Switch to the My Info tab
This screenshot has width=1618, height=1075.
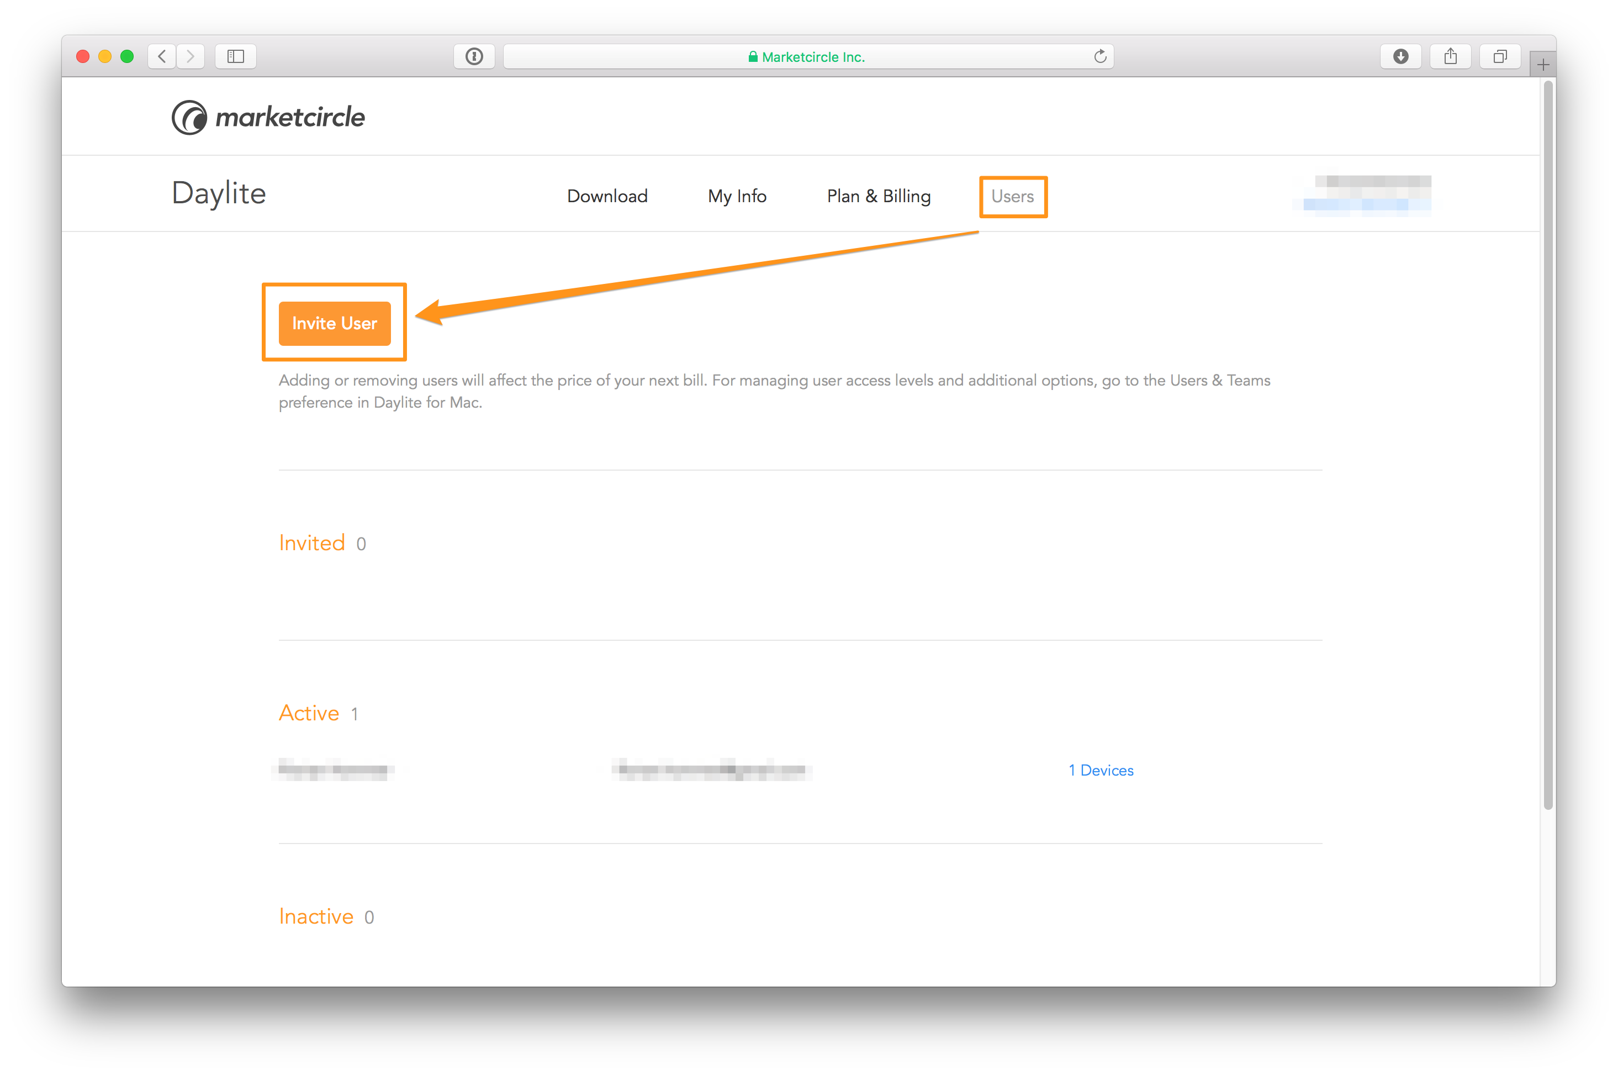737,196
